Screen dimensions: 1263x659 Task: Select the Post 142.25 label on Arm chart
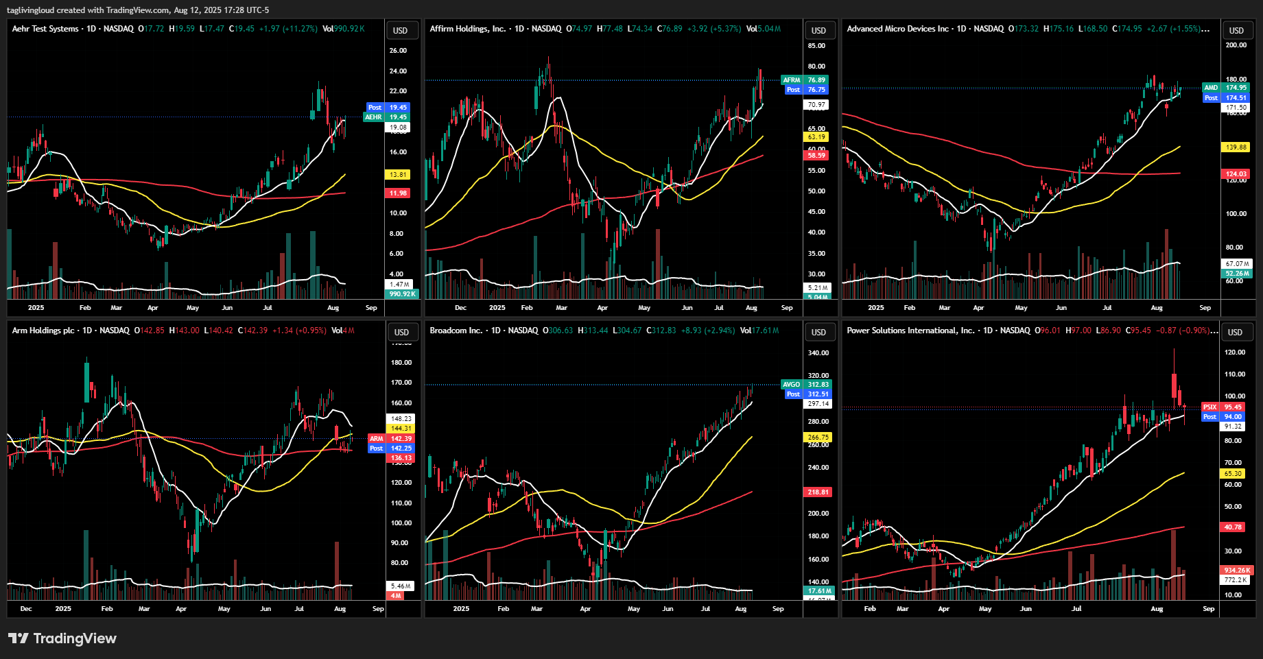coord(391,448)
